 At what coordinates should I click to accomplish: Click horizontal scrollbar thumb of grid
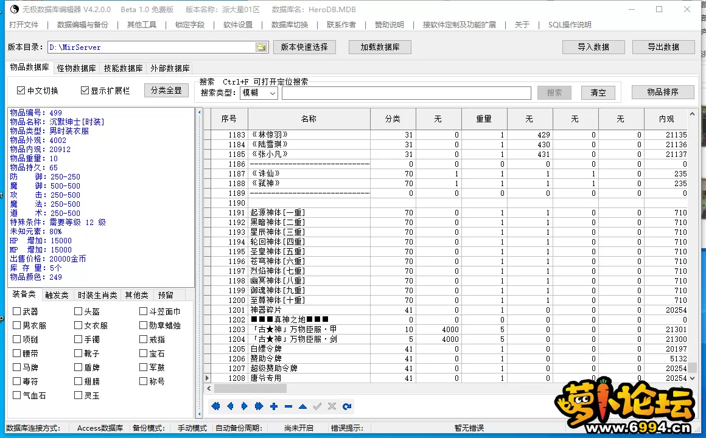(250, 388)
